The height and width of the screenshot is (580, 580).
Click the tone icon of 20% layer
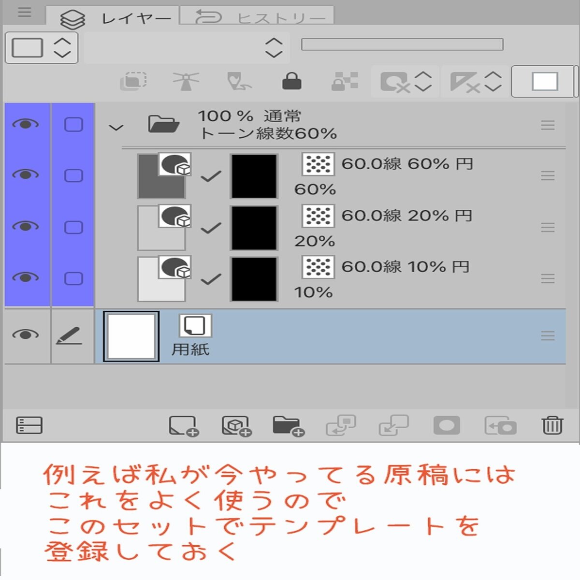pos(318,216)
